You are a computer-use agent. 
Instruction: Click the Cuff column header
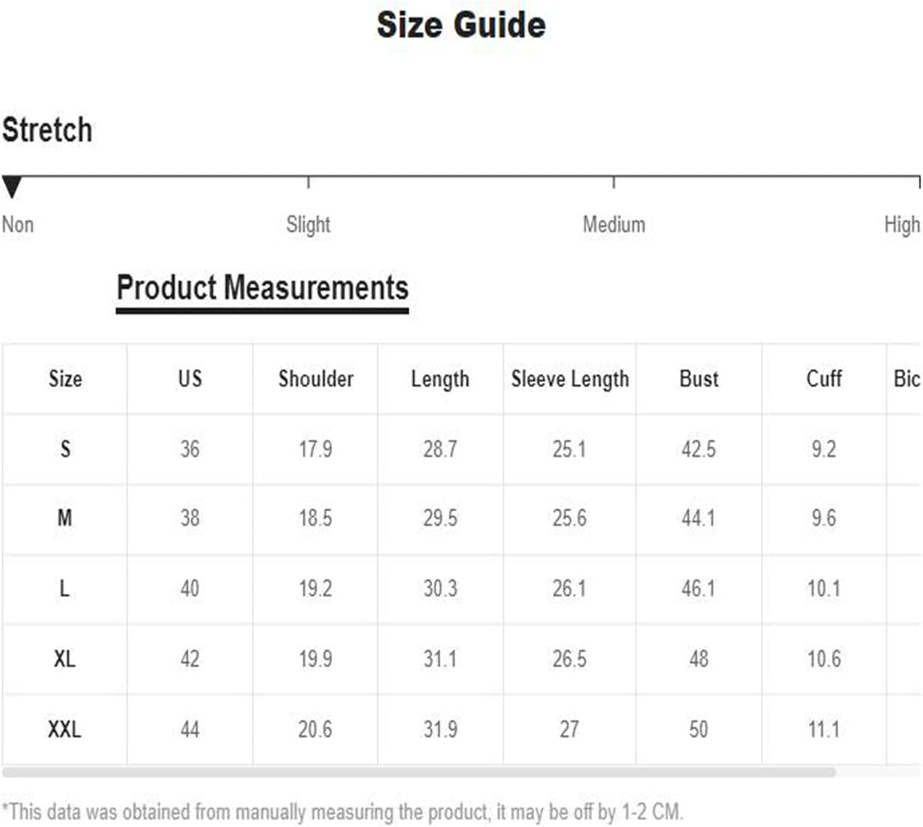coord(824,378)
